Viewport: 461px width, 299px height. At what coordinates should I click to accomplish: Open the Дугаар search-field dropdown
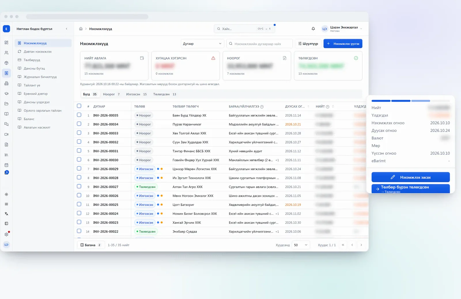pyautogui.click(x=202, y=44)
